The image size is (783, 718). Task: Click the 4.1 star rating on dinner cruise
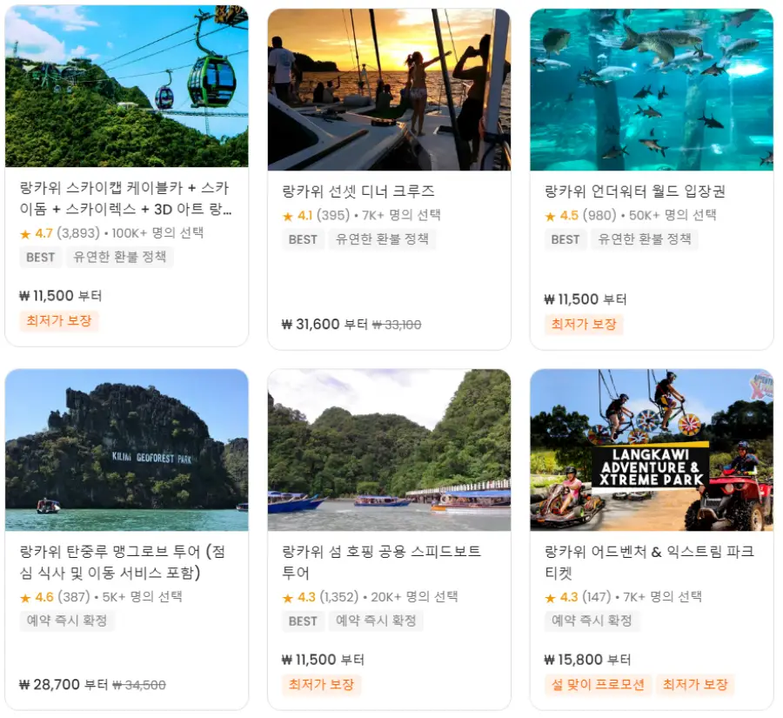tap(299, 215)
